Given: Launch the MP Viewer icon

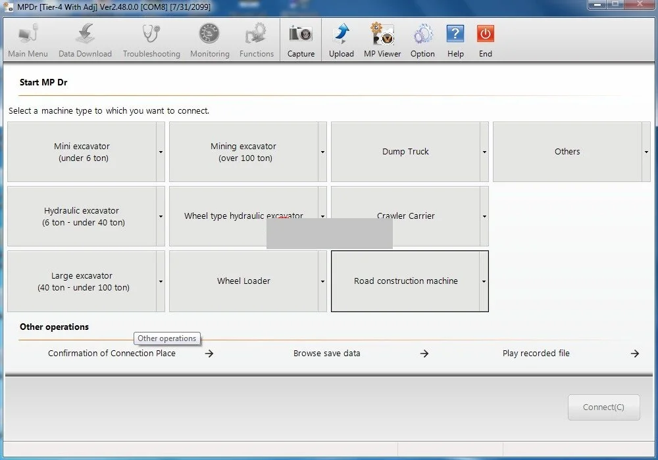Looking at the screenshot, I should click(x=382, y=36).
